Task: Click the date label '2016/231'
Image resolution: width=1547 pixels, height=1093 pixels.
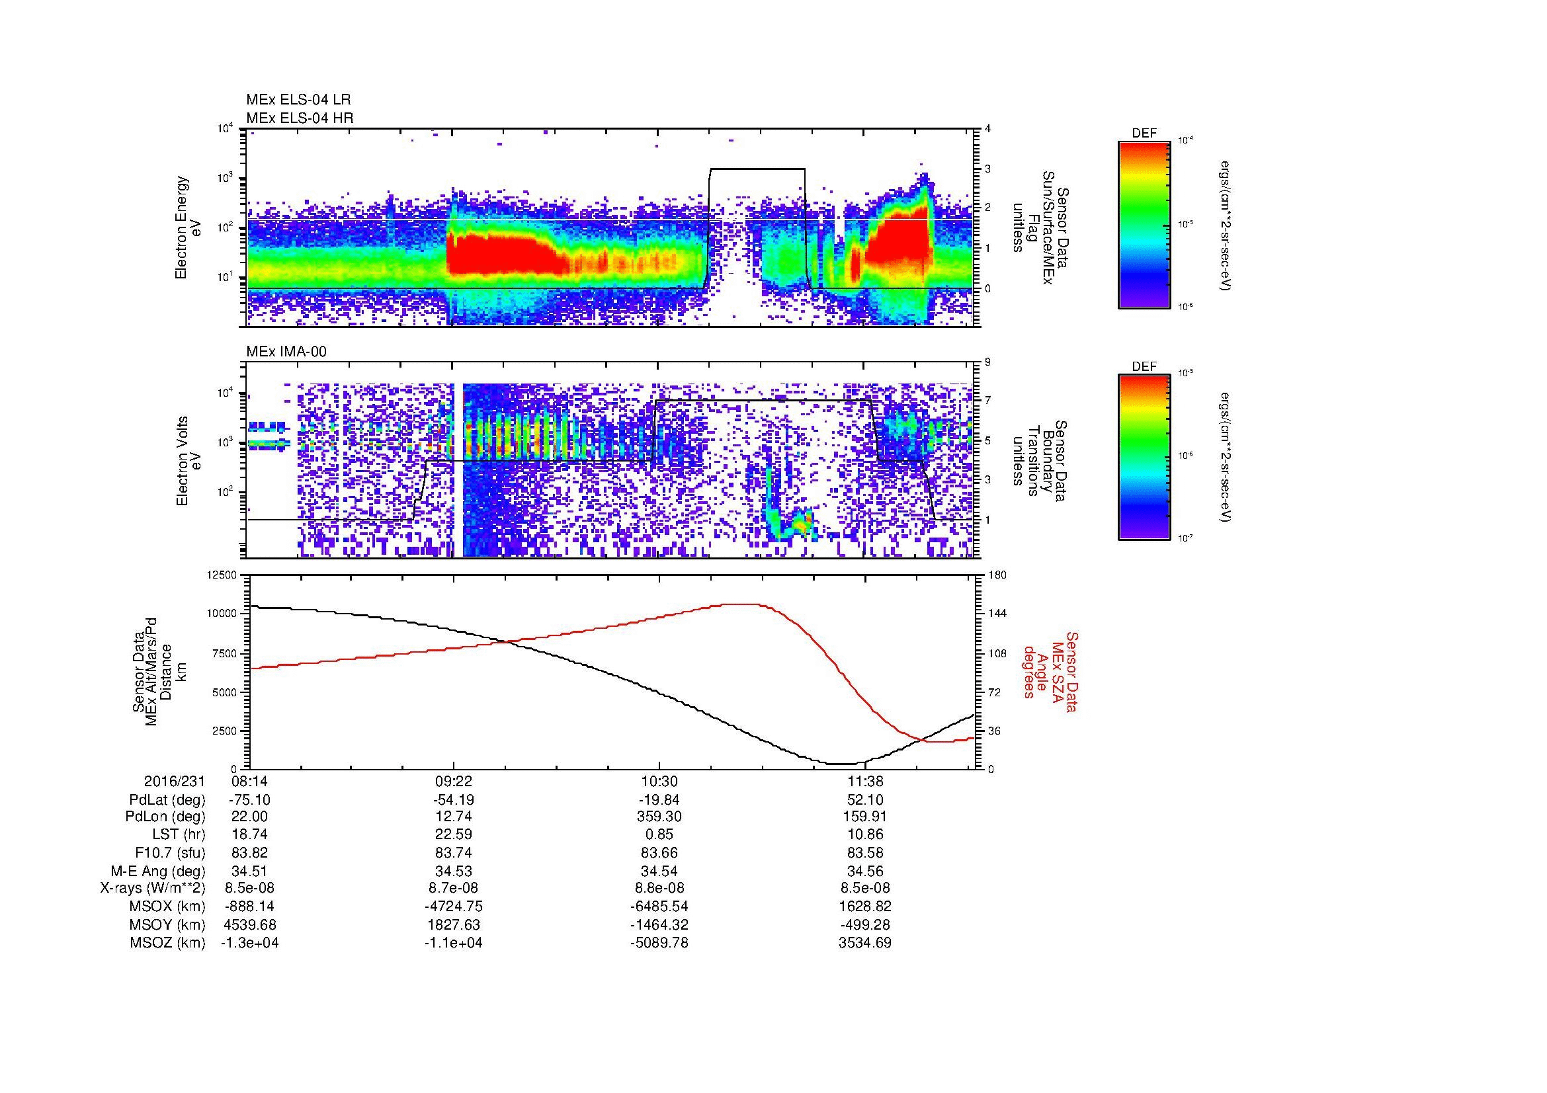Action: click(174, 781)
